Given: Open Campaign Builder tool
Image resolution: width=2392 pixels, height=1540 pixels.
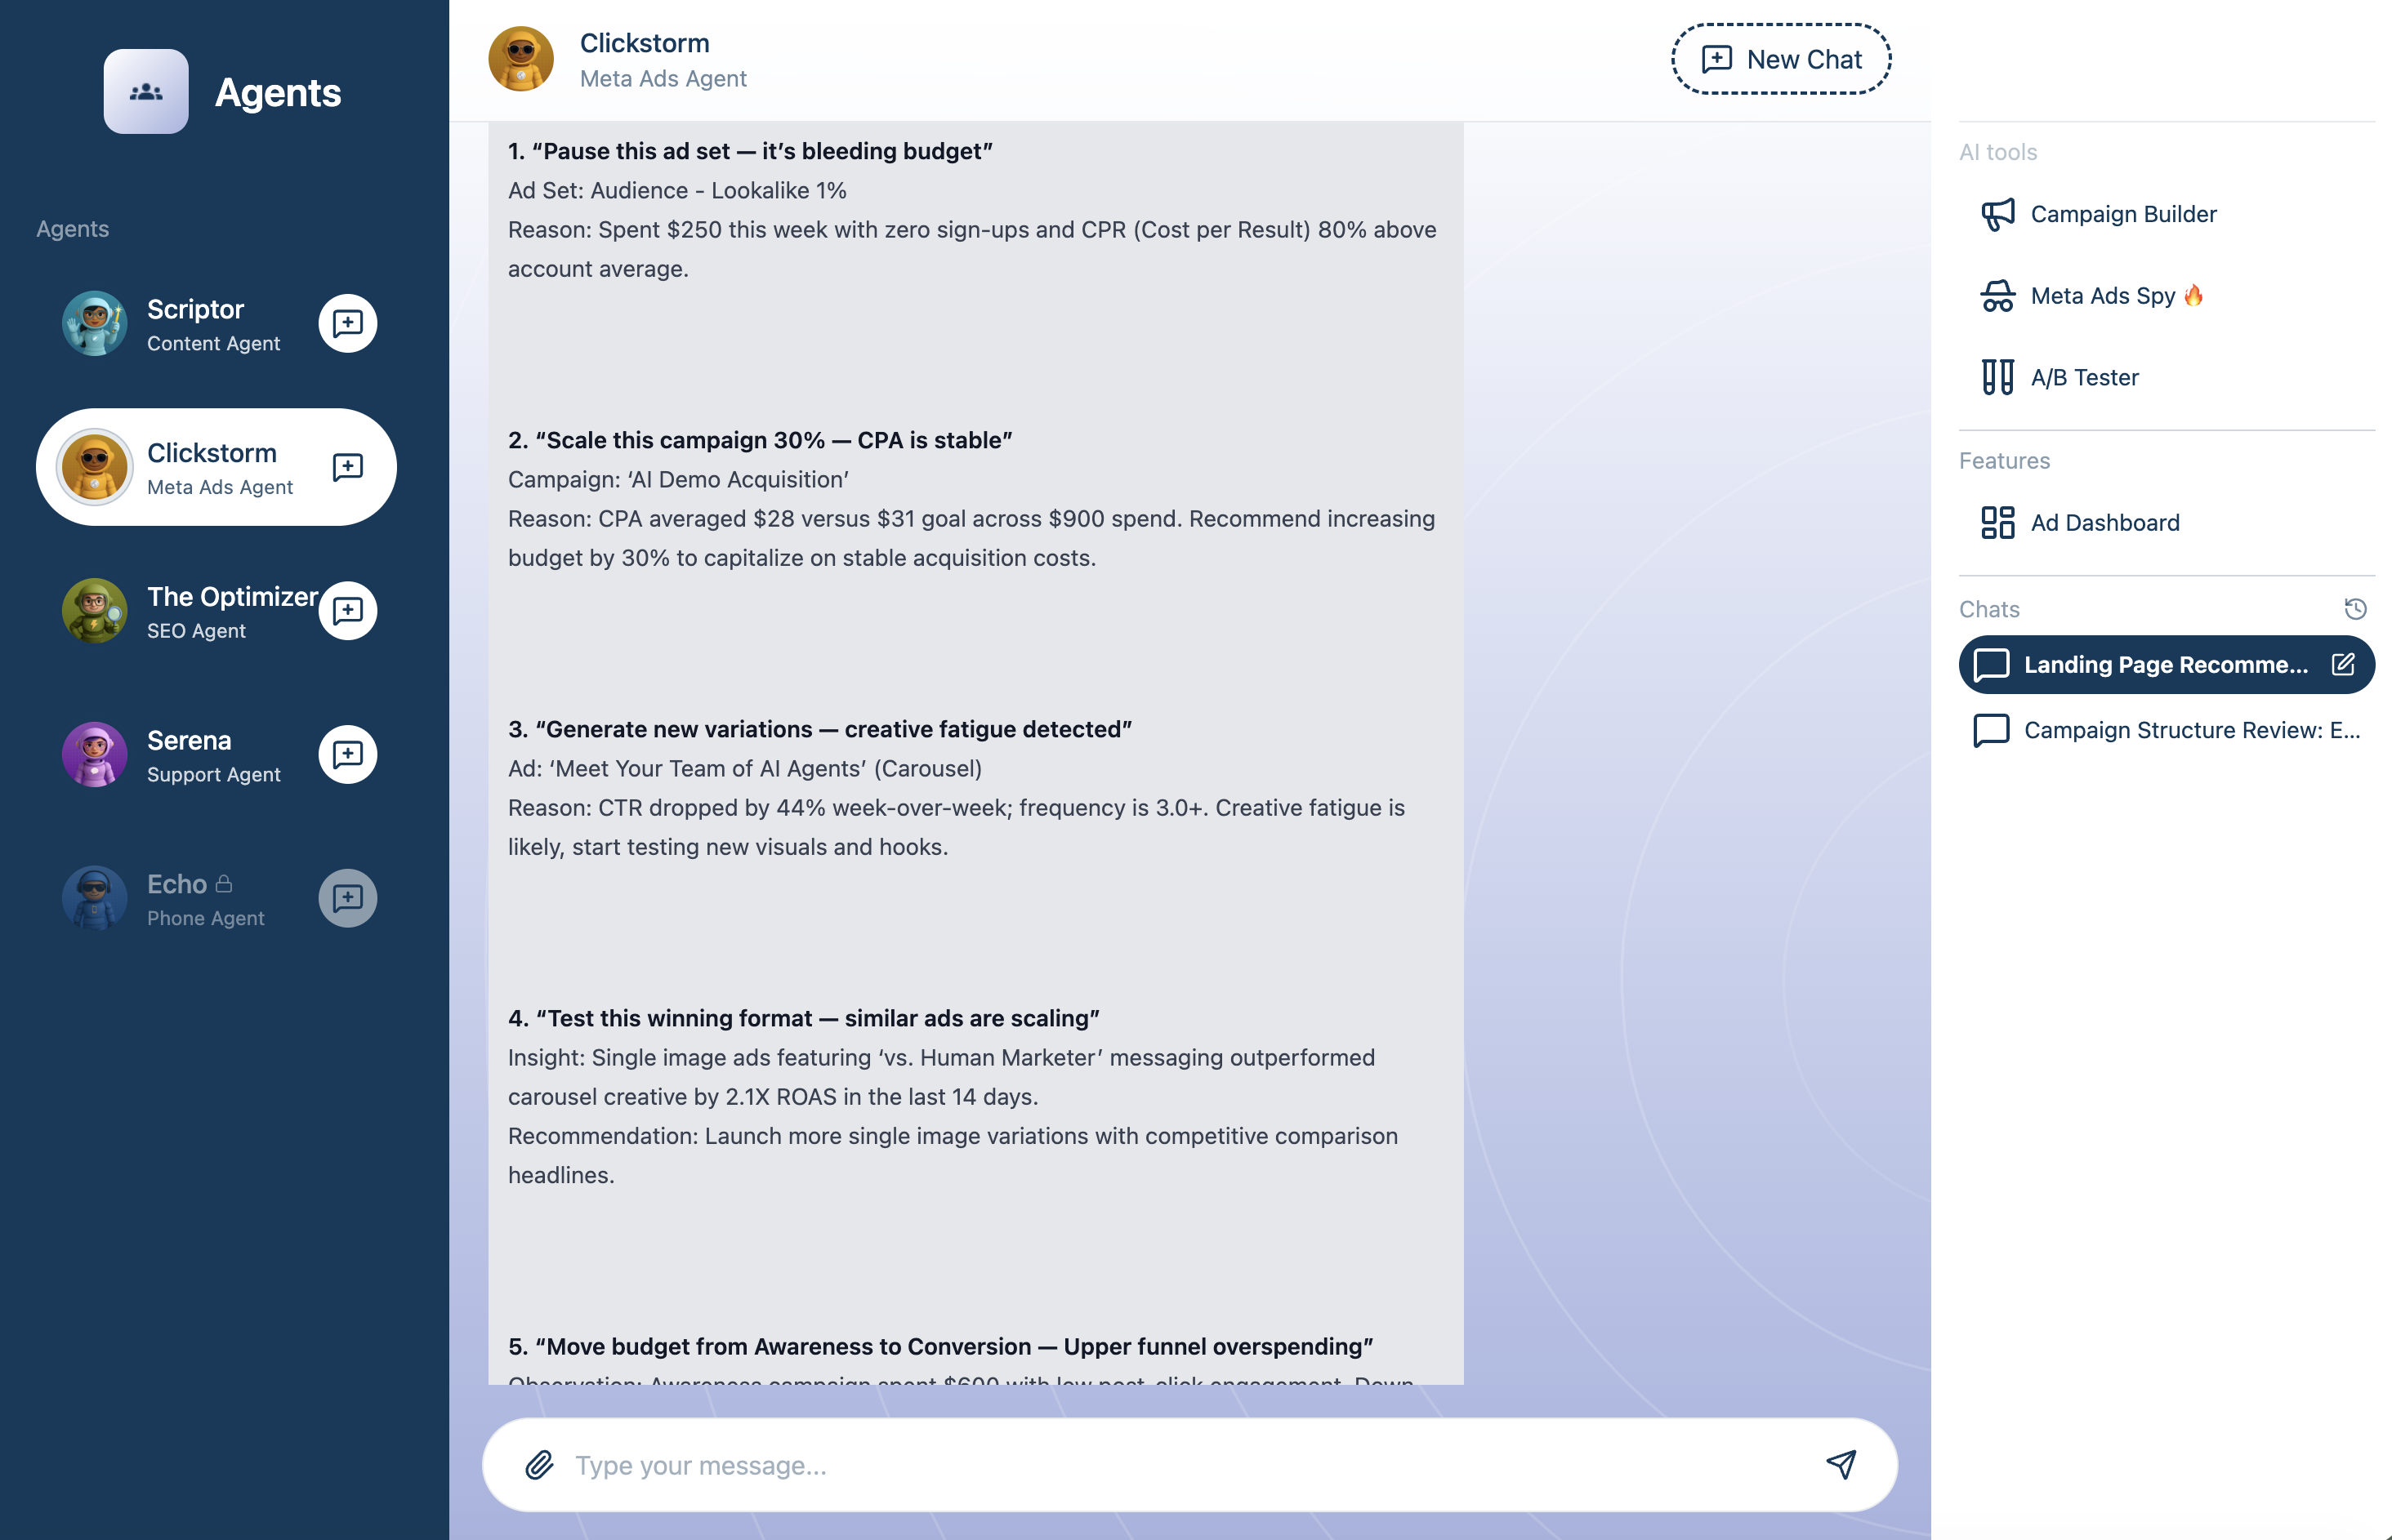Looking at the screenshot, I should 2122,214.
